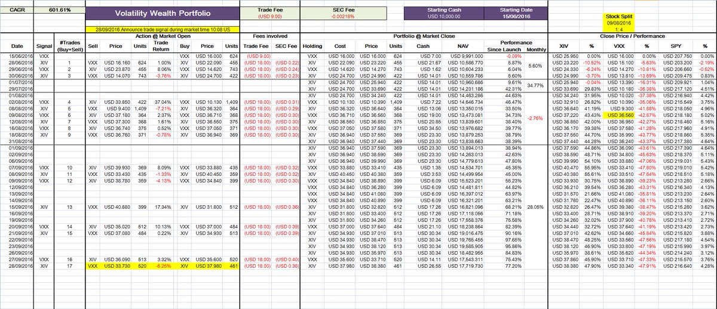Image resolution: width=717 pixels, height=309 pixels.
Task: Click the Signal column header
Action: tap(44, 45)
